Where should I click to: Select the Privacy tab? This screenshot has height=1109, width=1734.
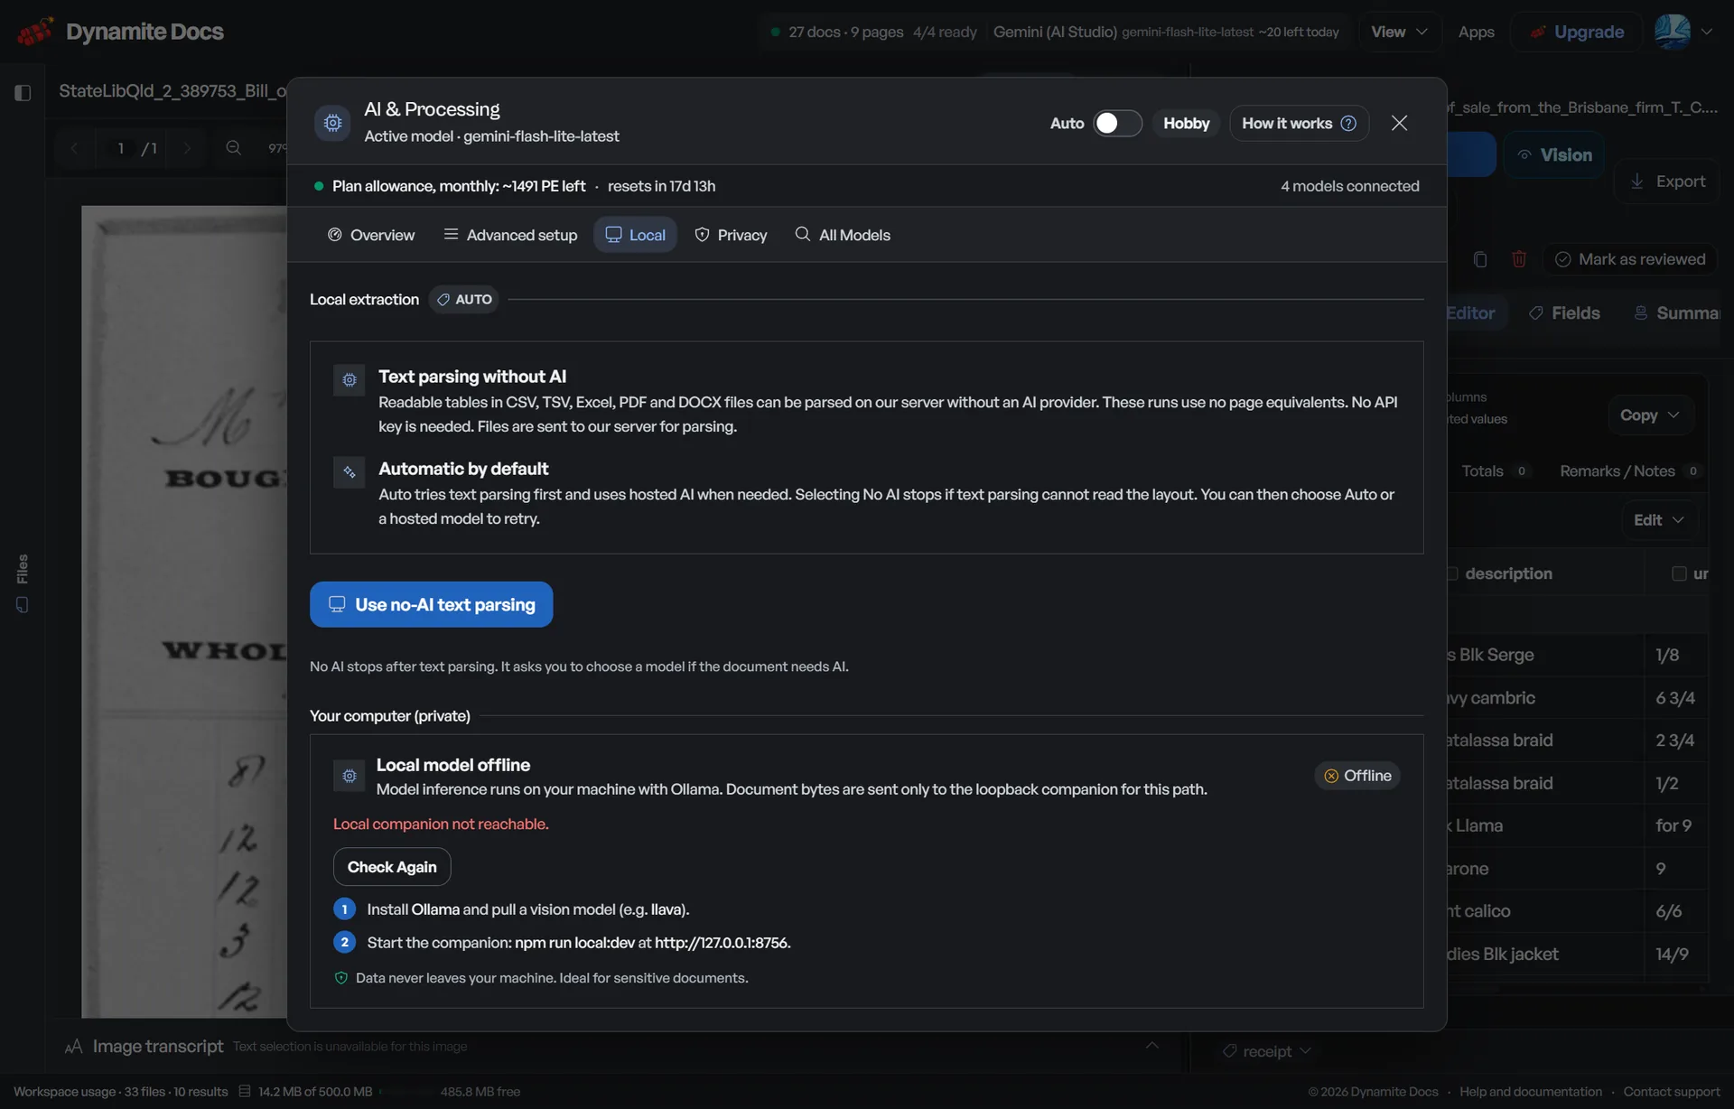(x=731, y=235)
